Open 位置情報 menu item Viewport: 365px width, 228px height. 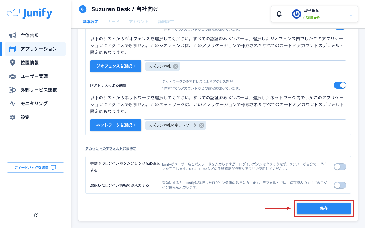point(35,63)
